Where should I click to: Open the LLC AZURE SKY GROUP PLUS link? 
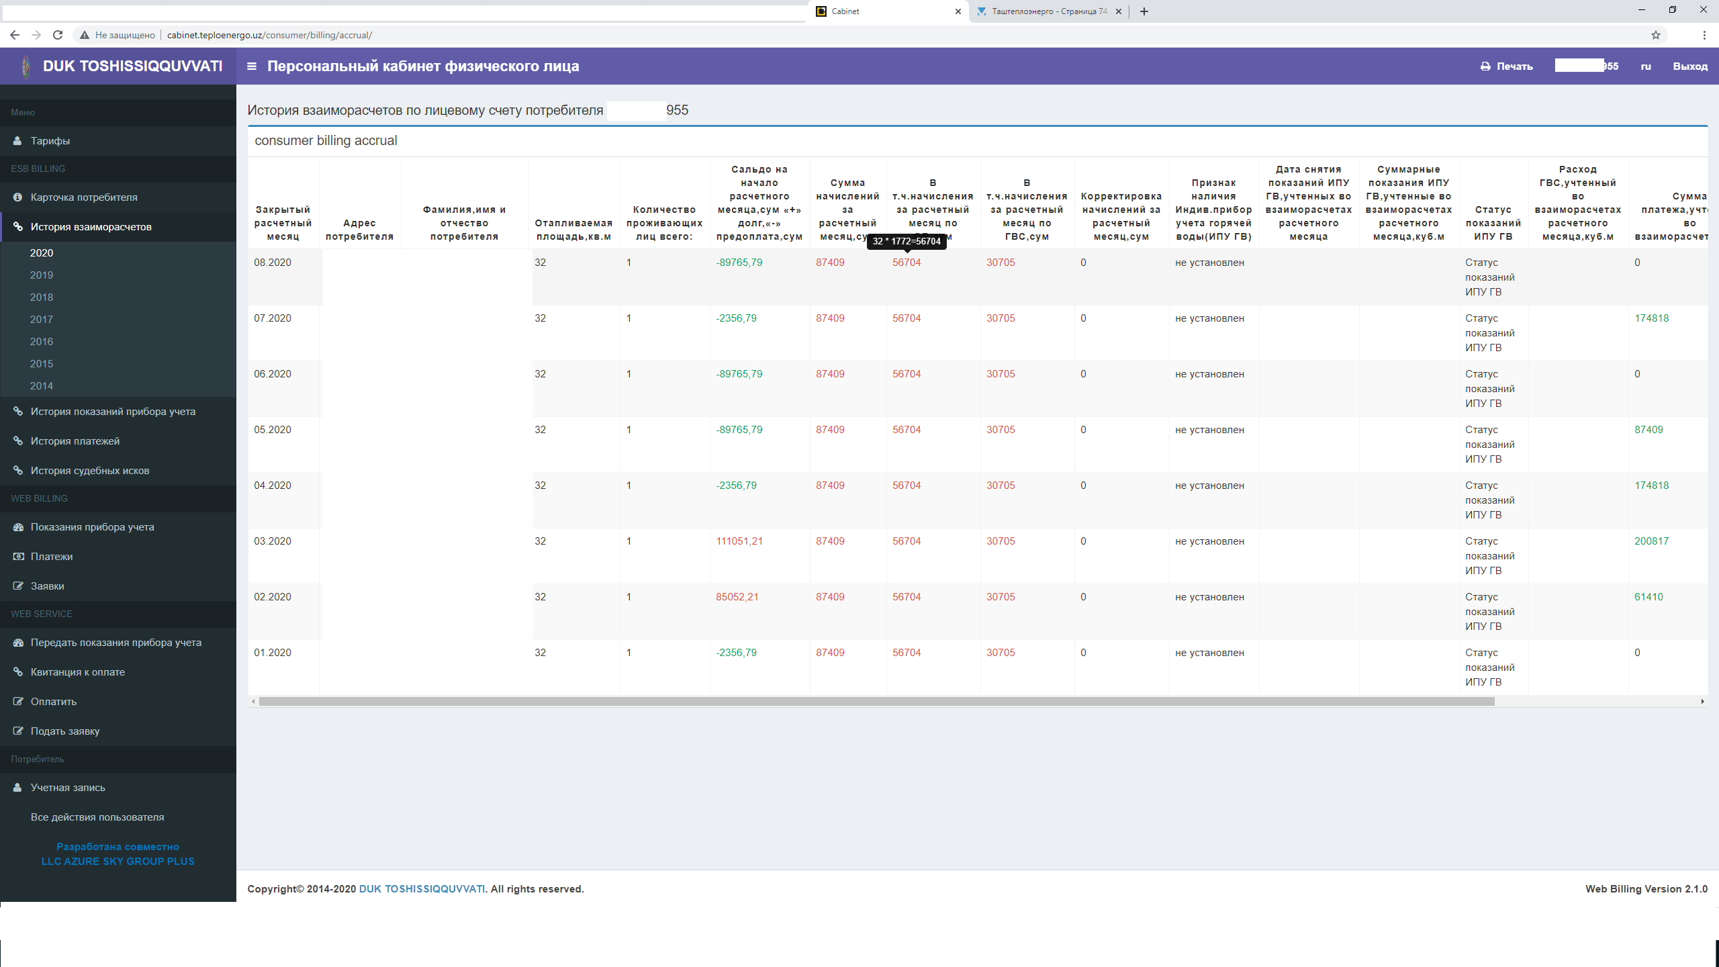click(x=118, y=862)
